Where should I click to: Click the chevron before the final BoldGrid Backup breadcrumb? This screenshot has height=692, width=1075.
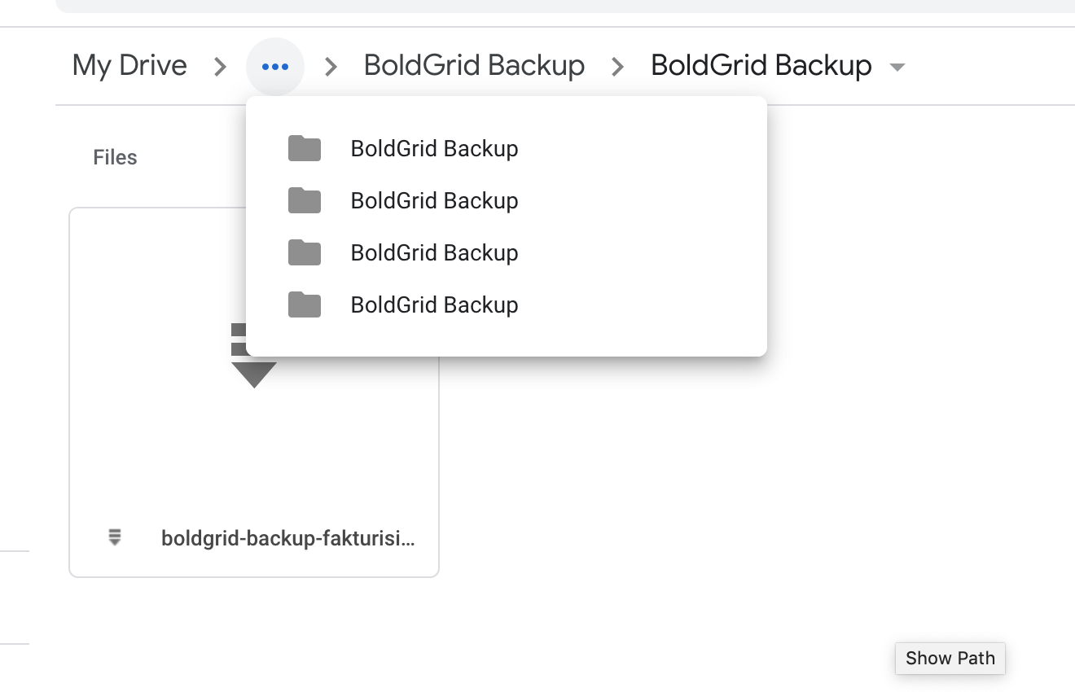(x=616, y=66)
